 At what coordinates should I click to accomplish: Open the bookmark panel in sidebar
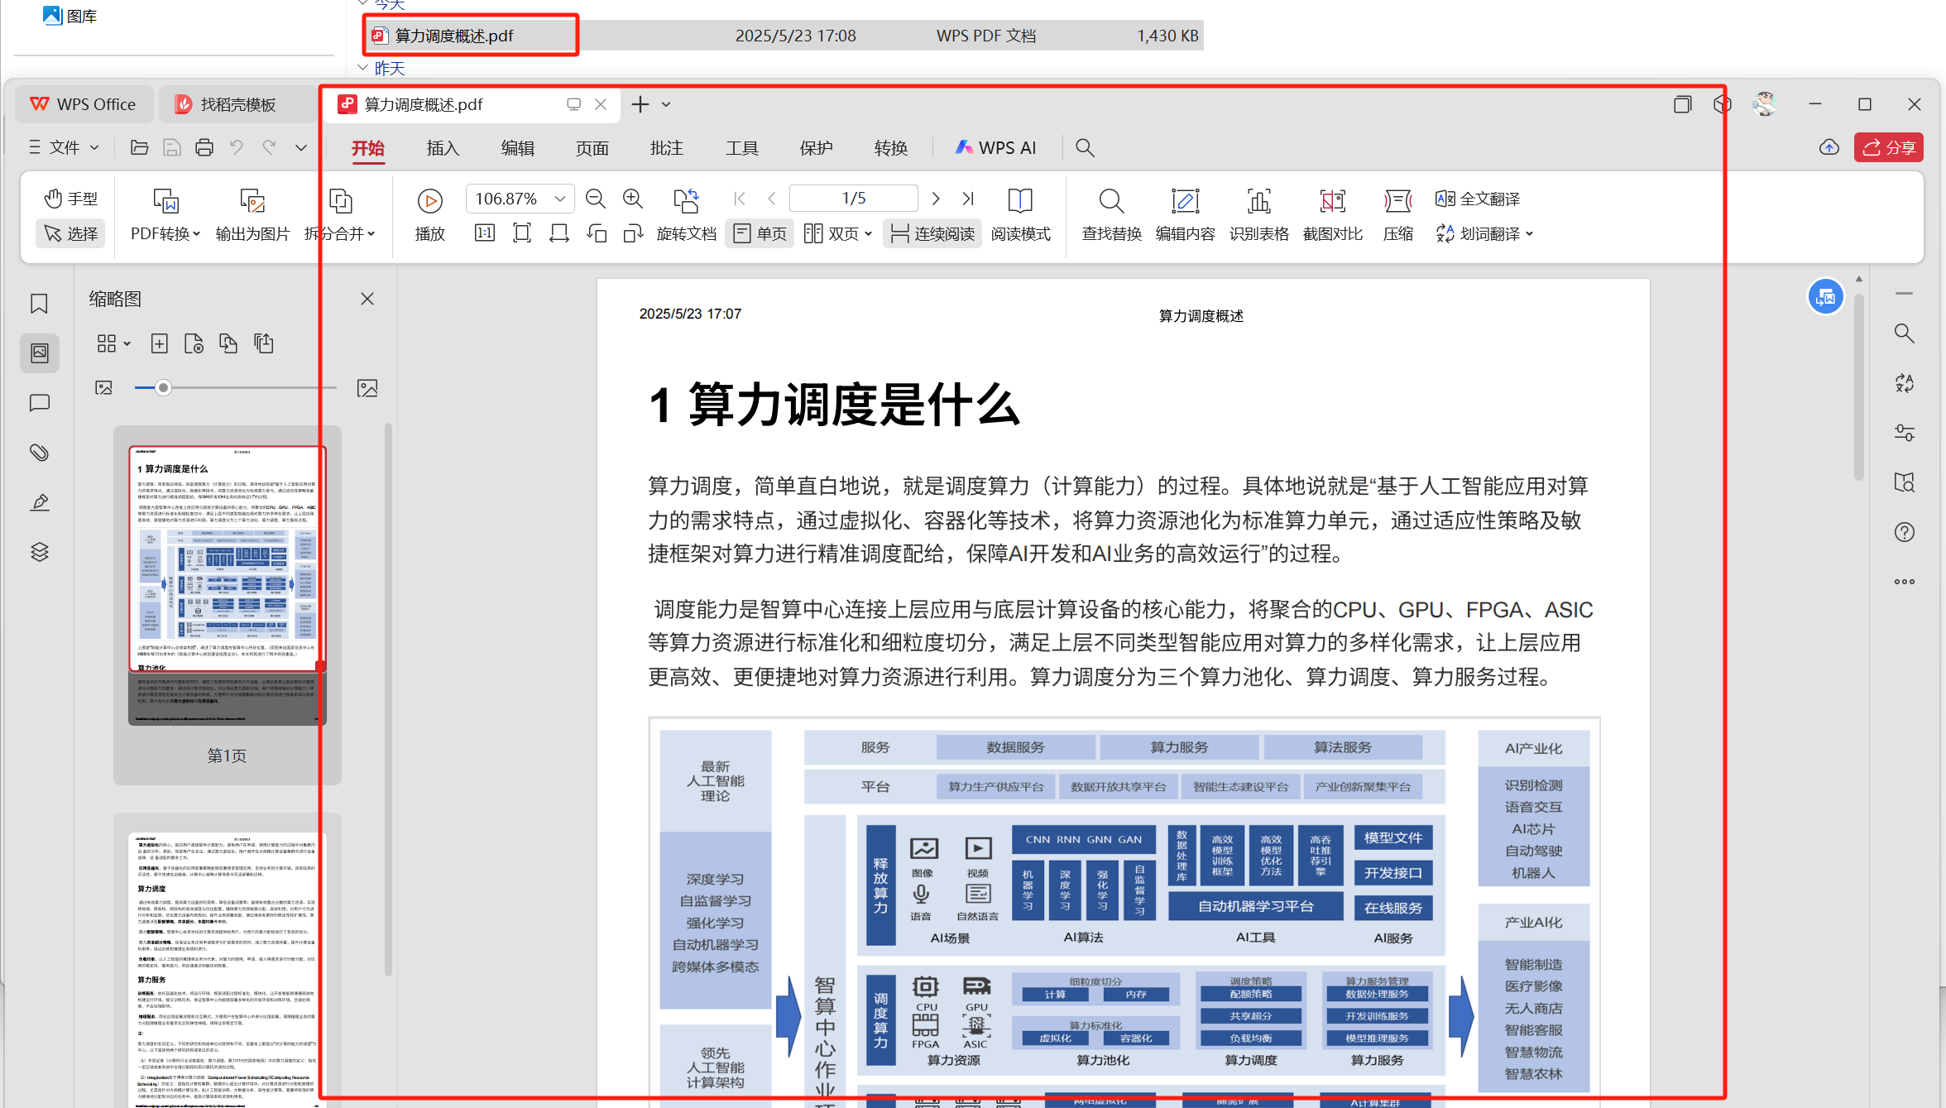coord(39,304)
